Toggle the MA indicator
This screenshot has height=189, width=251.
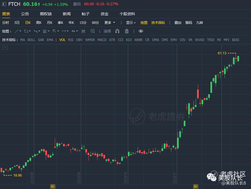[23, 40]
